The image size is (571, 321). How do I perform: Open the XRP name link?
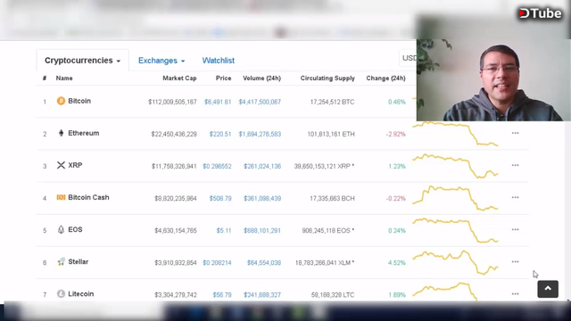(75, 165)
